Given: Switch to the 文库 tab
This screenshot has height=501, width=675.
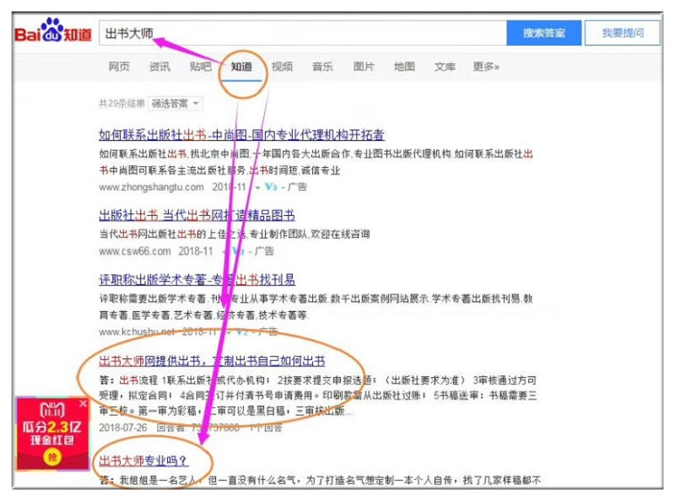Looking at the screenshot, I should coord(445,67).
